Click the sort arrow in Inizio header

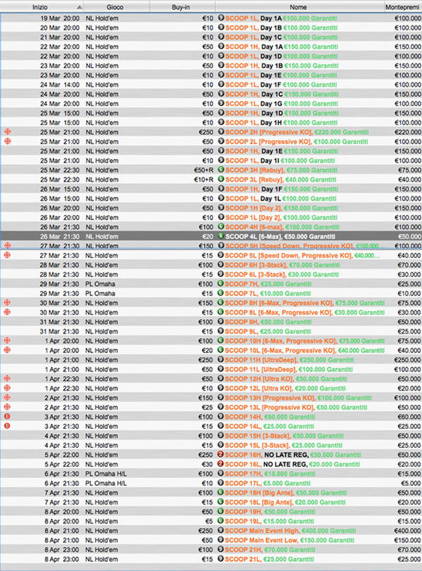click(79, 7)
